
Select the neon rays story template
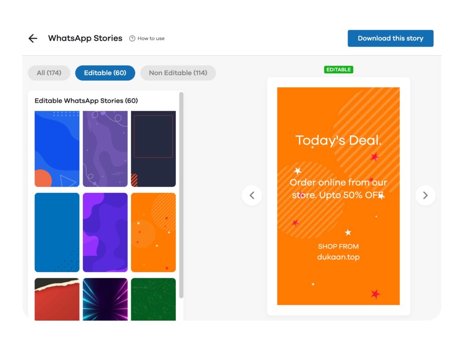coord(105,299)
